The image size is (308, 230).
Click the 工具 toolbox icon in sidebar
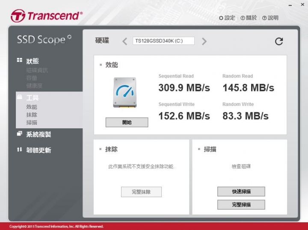(x=19, y=97)
